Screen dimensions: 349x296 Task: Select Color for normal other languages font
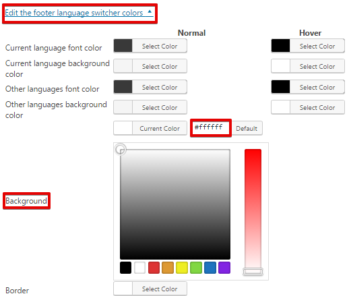(x=150, y=87)
